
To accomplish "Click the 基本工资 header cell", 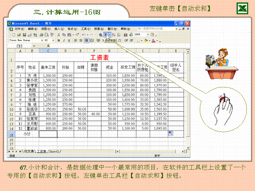I will (x=48, y=67).
